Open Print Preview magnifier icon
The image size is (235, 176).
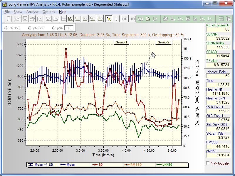(39, 19)
